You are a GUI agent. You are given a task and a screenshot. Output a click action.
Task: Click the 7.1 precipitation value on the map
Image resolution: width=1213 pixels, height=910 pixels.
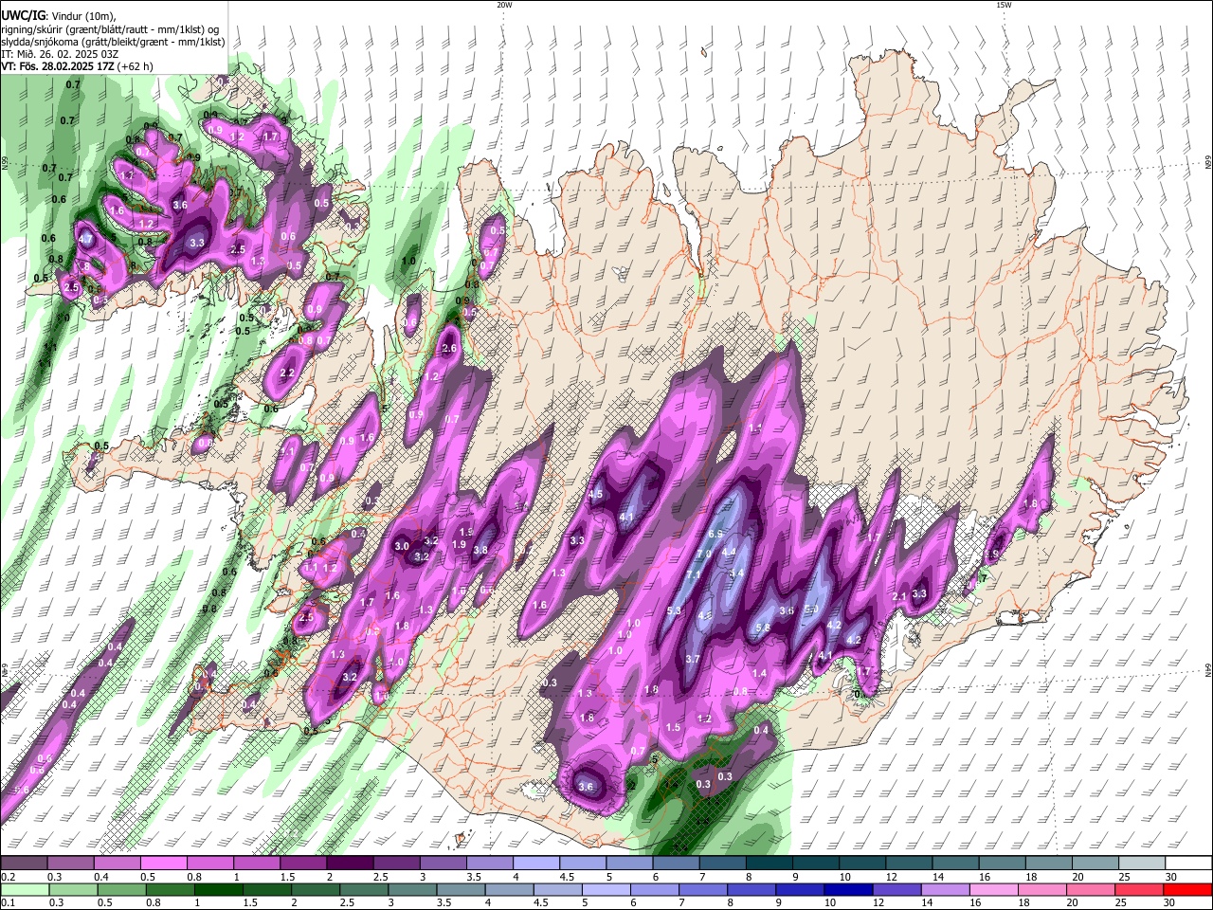(694, 574)
